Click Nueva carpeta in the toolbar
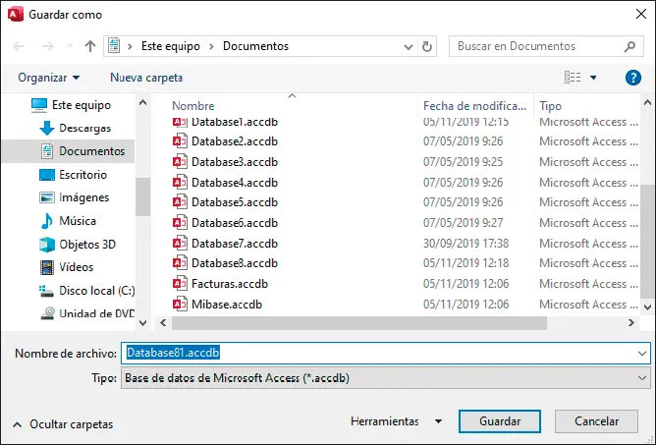The width and height of the screenshot is (656, 445). tap(146, 78)
